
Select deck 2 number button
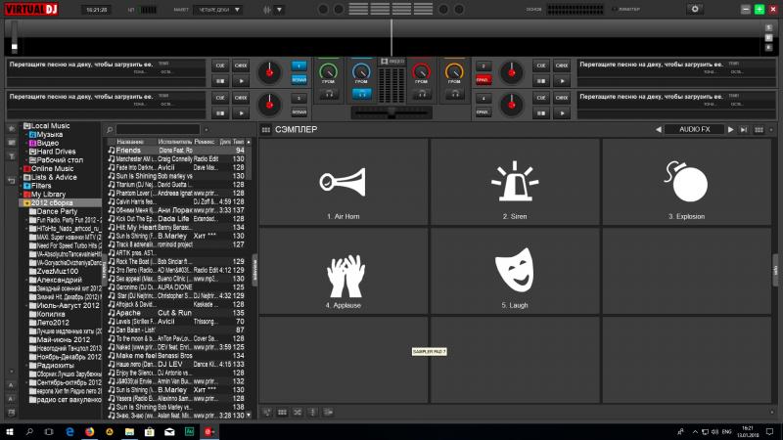(483, 66)
